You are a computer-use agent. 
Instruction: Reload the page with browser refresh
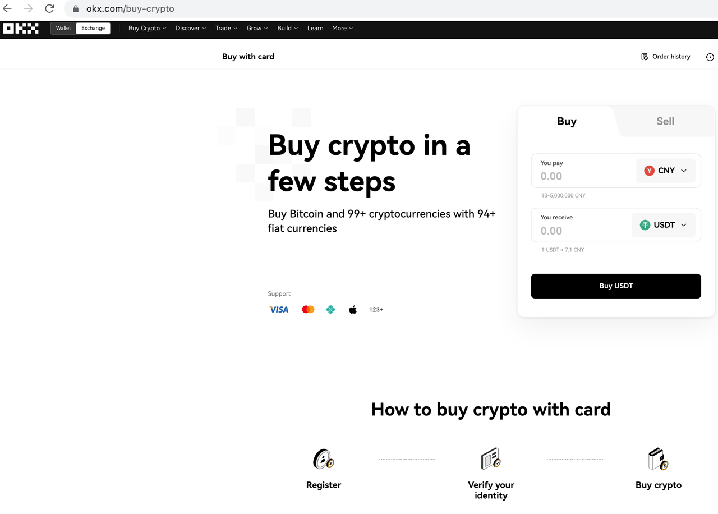(49, 8)
